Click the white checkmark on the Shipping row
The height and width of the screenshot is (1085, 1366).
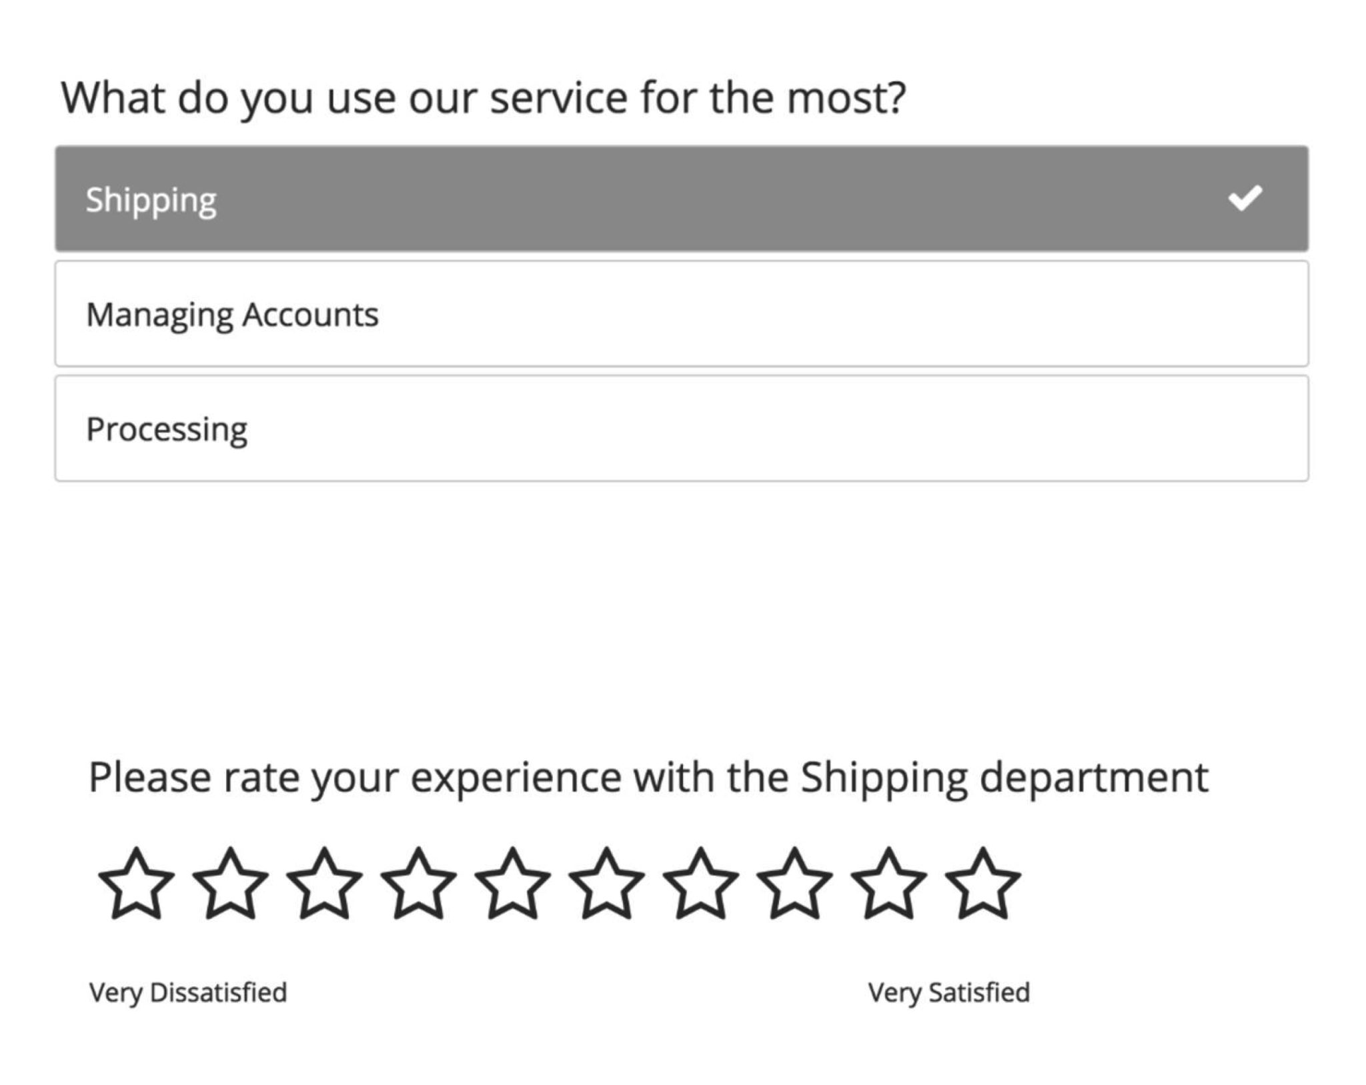click(1245, 198)
